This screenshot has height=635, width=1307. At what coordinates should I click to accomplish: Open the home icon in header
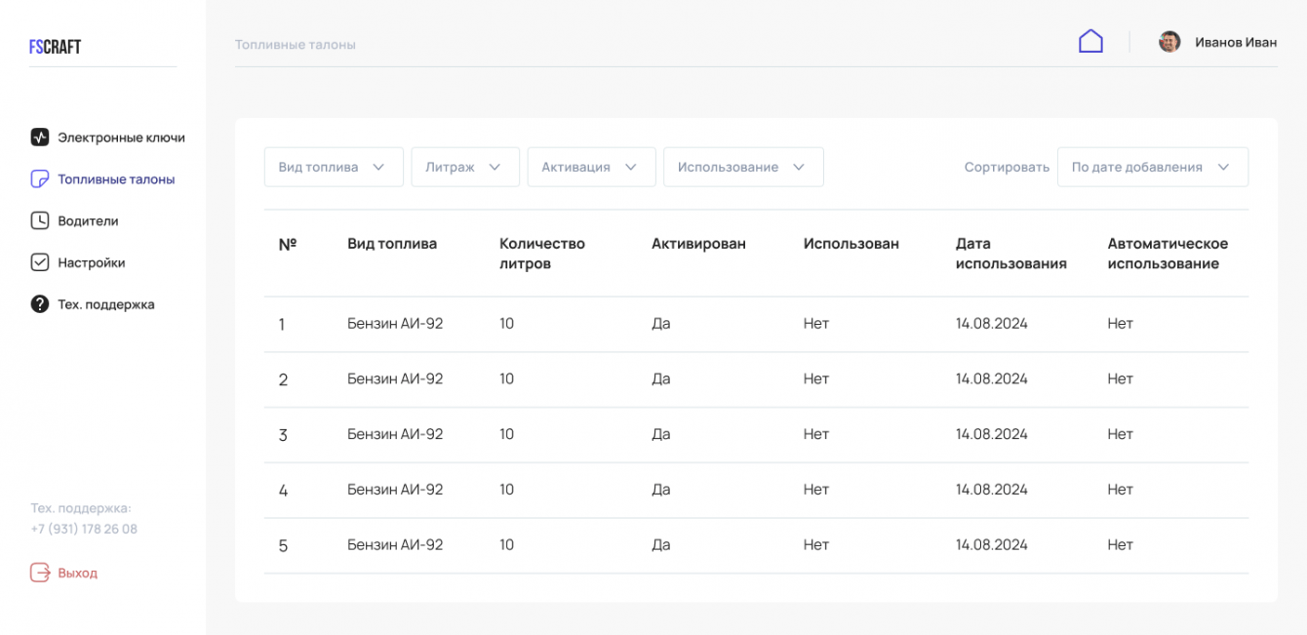tap(1090, 42)
